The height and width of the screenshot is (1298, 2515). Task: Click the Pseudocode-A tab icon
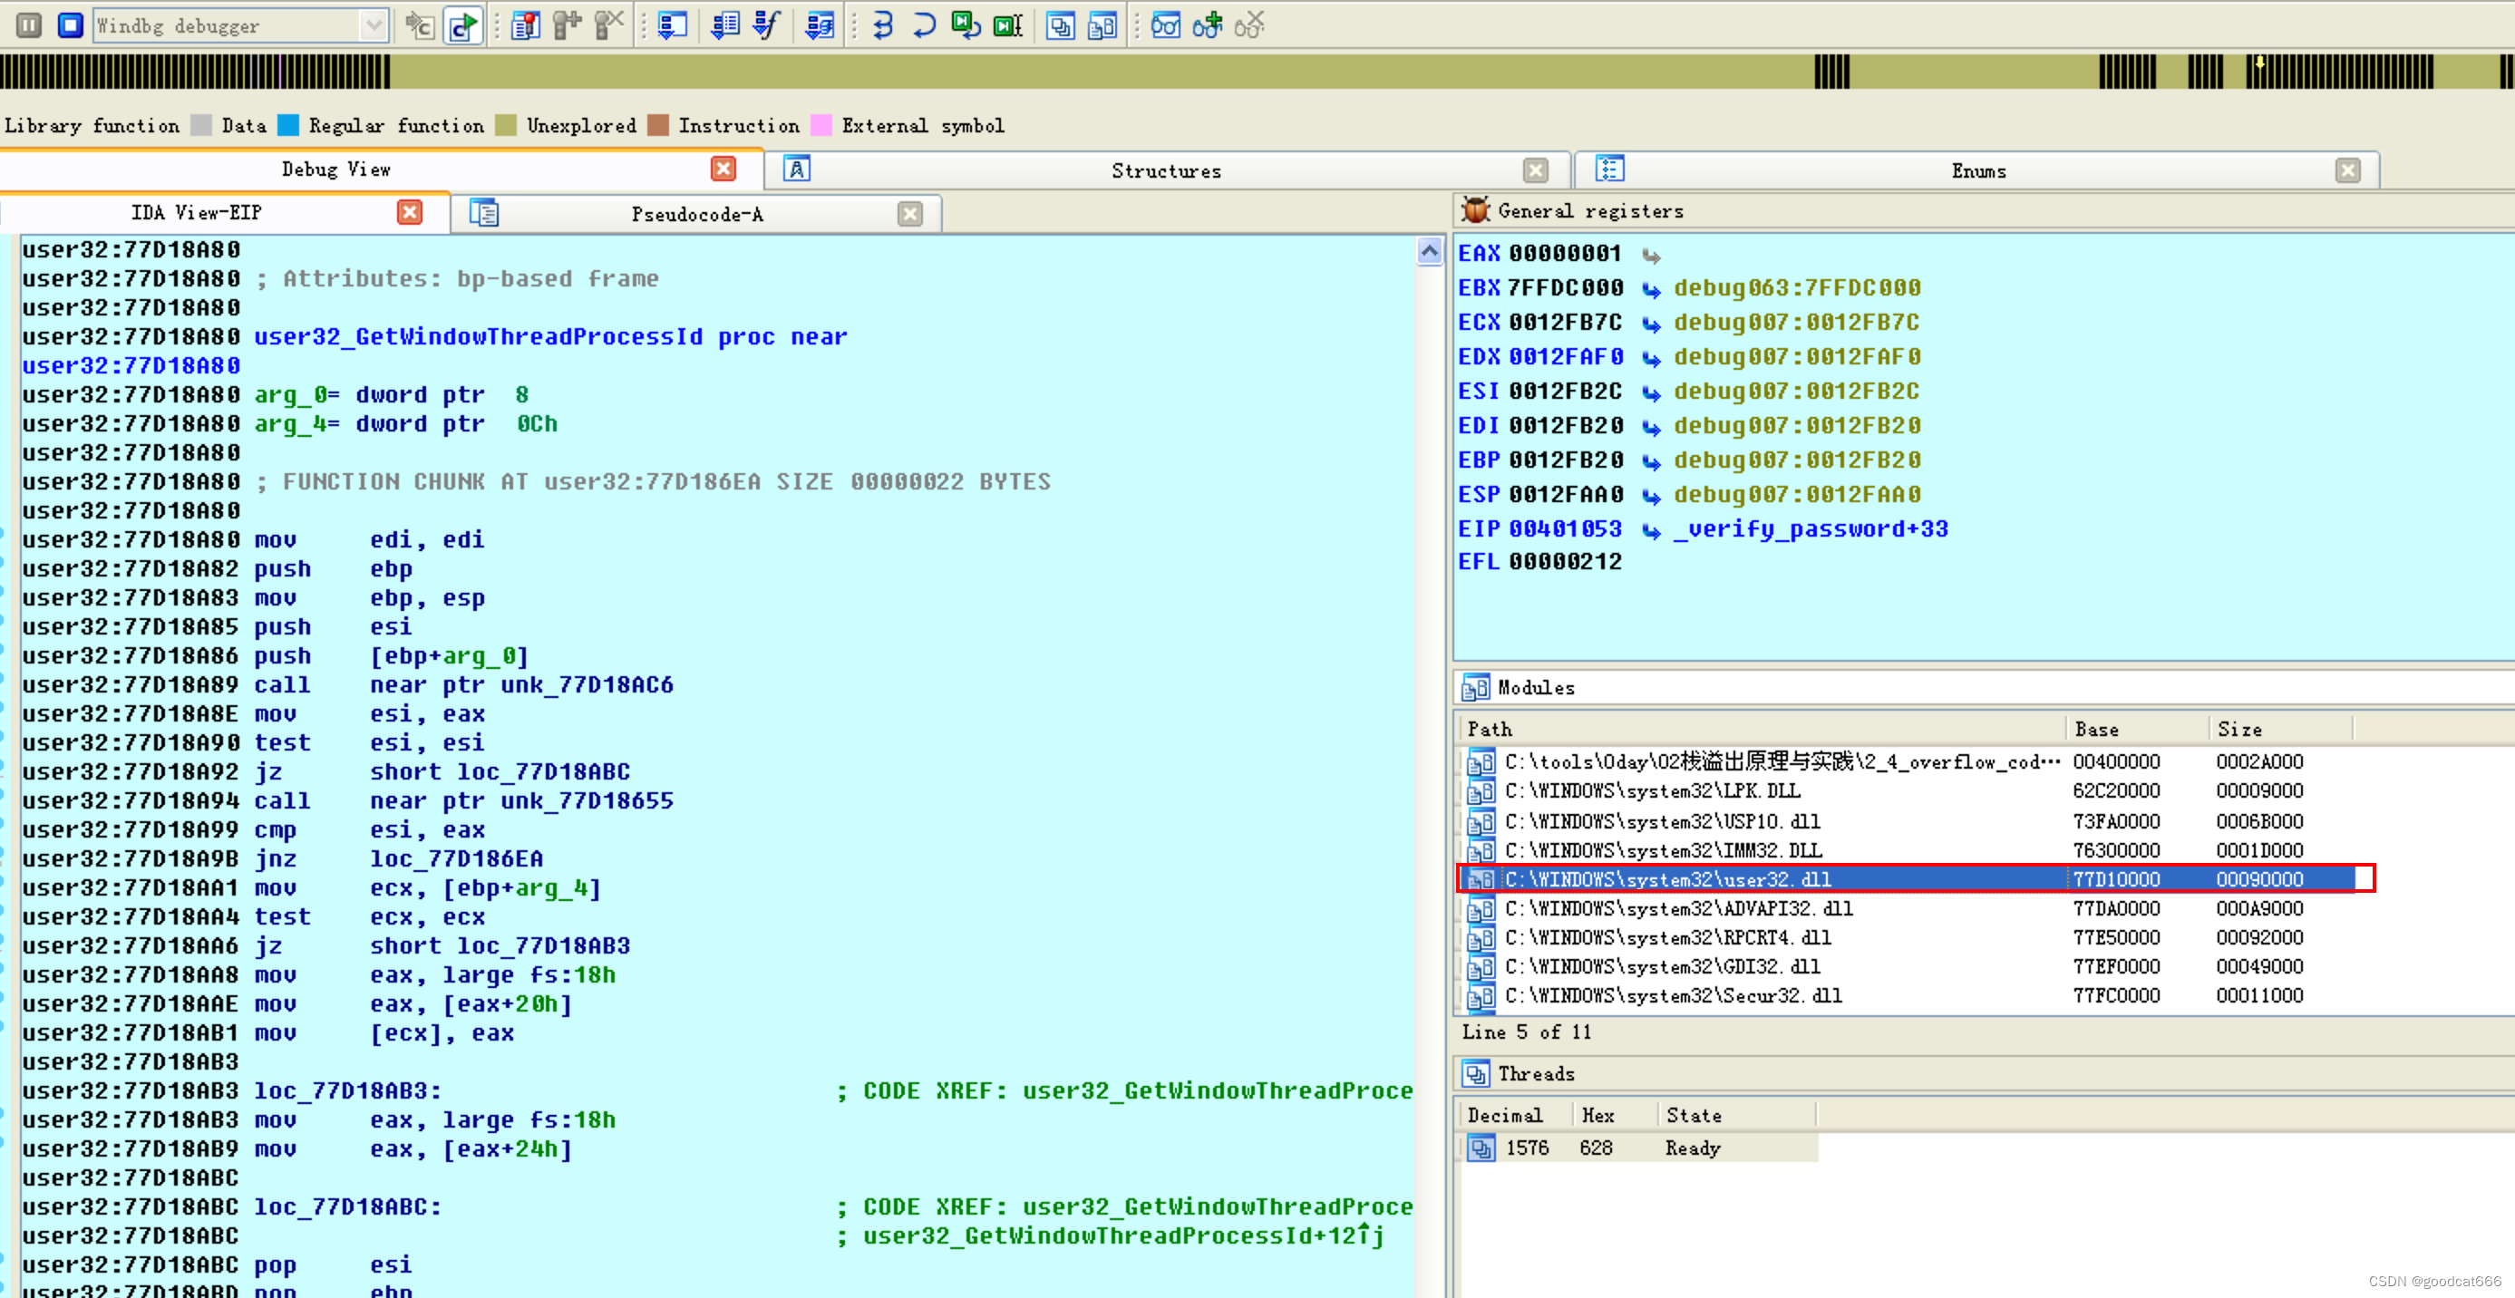coord(484,212)
